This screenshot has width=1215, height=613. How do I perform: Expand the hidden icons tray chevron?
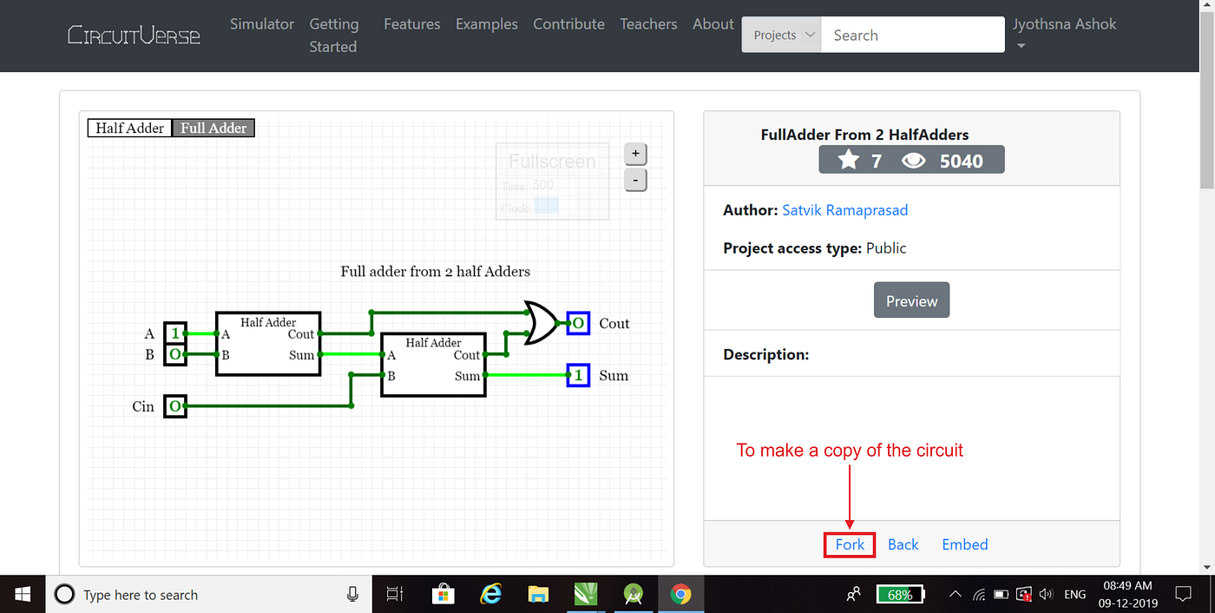[955, 594]
